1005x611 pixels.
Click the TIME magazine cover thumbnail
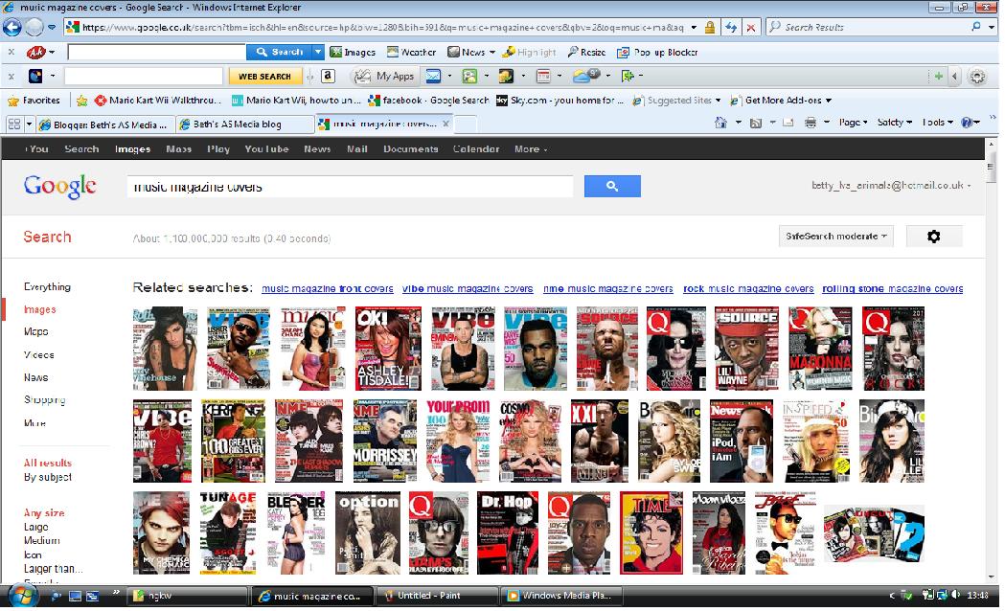tap(651, 532)
